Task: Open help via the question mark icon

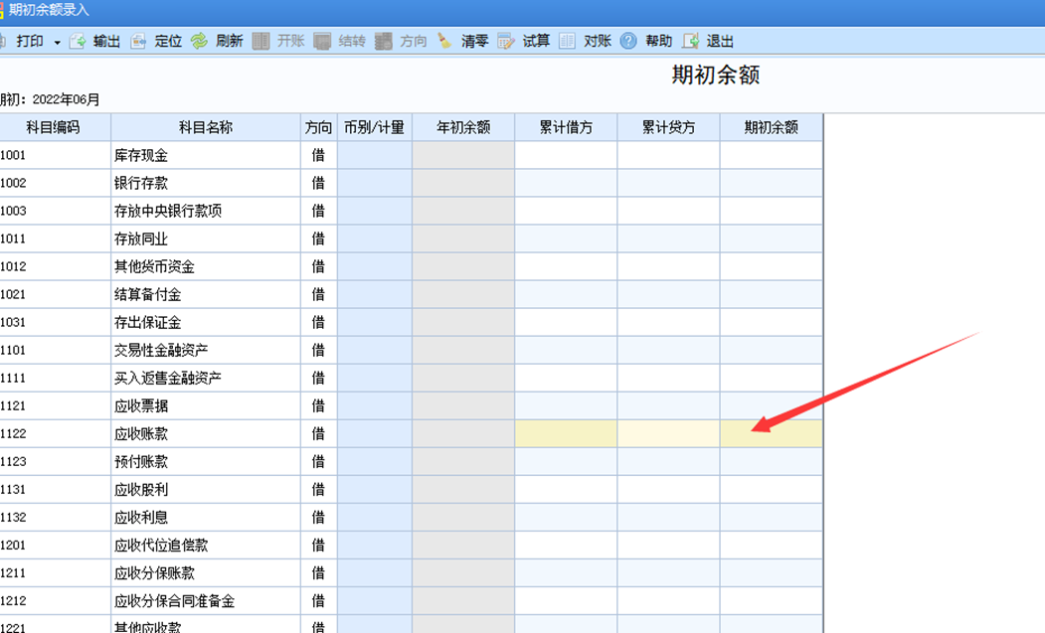Action: click(x=628, y=42)
